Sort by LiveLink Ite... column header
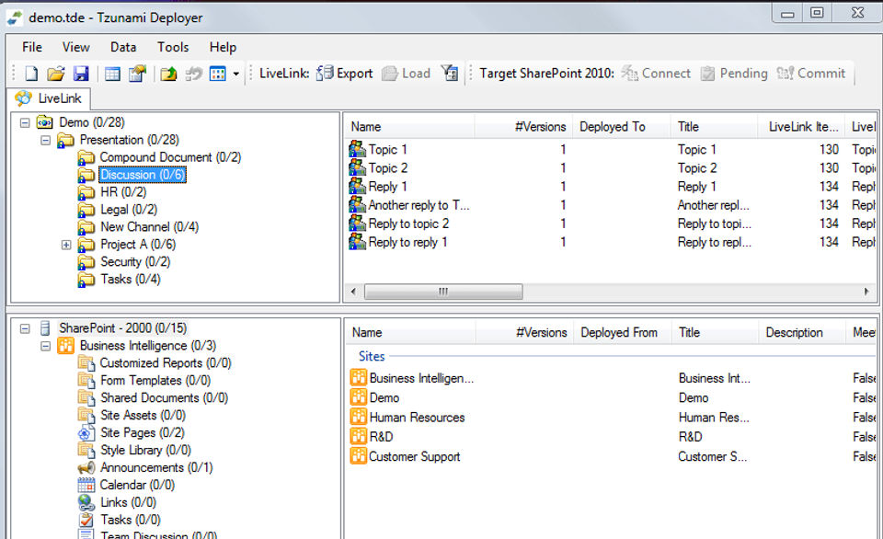Image resolution: width=883 pixels, height=539 pixels. pos(802,127)
